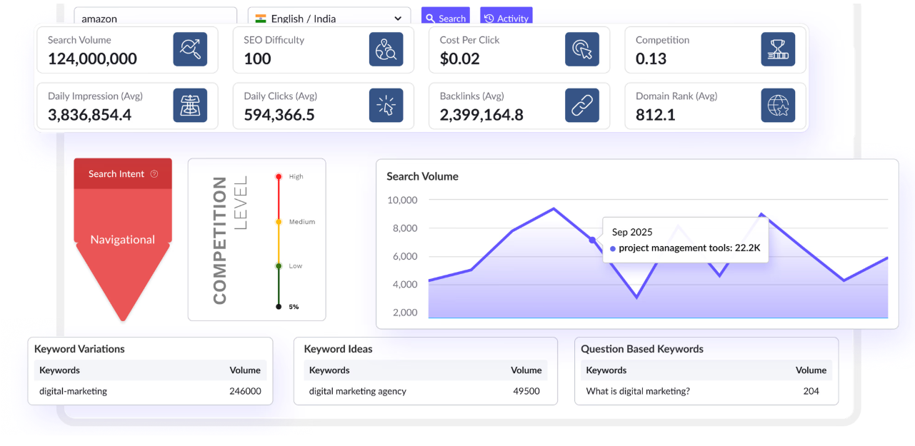This screenshot has width=915, height=446.
Task: Click the Search Volume card icon
Action: tap(190, 49)
